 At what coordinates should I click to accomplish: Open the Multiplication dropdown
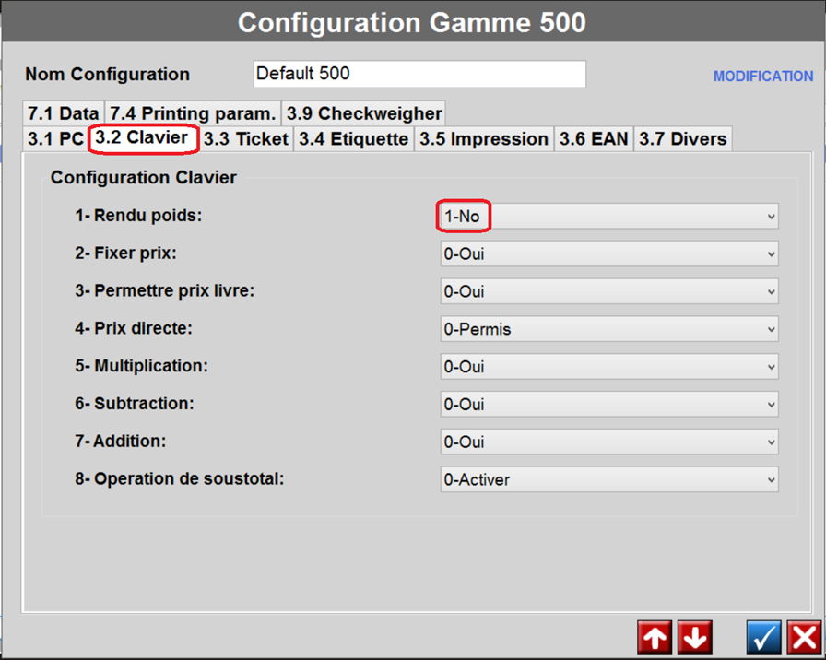pyautogui.click(x=608, y=367)
